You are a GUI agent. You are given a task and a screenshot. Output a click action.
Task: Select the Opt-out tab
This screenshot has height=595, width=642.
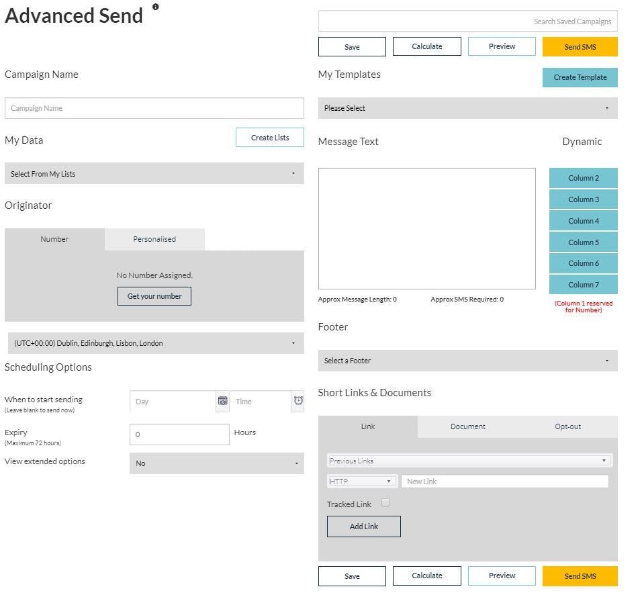coord(567,426)
